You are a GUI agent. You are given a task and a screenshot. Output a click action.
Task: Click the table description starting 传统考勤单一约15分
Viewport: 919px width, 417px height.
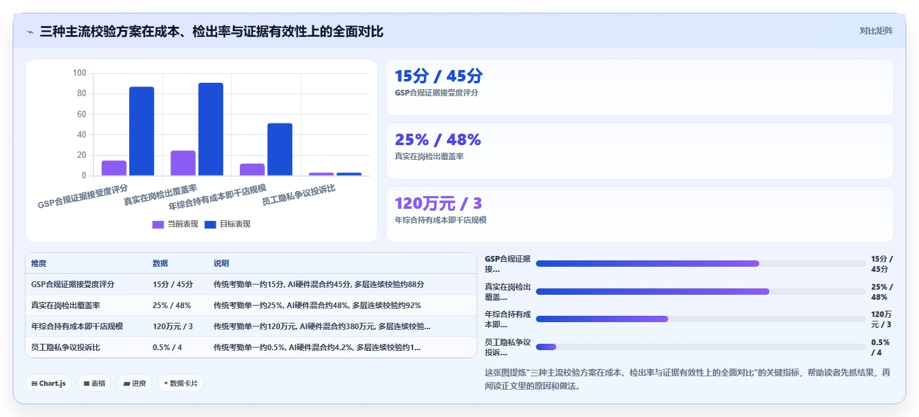(319, 285)
